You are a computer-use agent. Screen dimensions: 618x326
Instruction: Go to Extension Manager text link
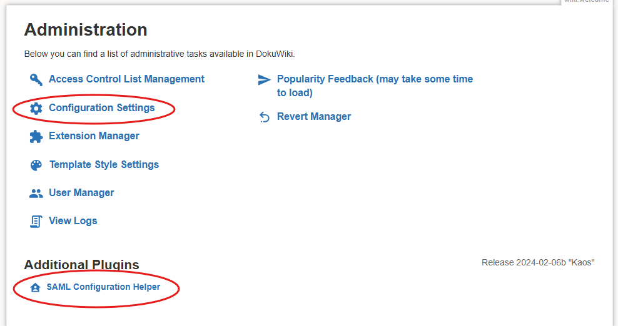pyautogui.click(x=94, y=136)
